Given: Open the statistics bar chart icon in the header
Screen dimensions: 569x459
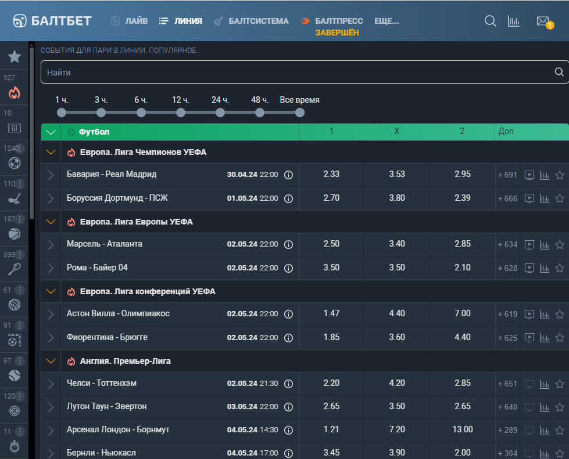Looking at the screenshot, I should [513, 21].
